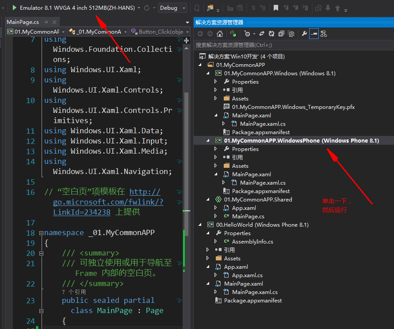Select 01.MyCommonAPP.WindowsPhone project
The image size is (394, 329).
301,141
